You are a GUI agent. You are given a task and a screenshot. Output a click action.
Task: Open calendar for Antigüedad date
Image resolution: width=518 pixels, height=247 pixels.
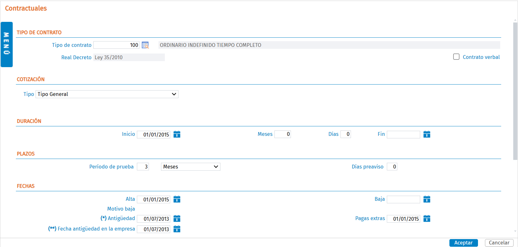coord(177,218)
